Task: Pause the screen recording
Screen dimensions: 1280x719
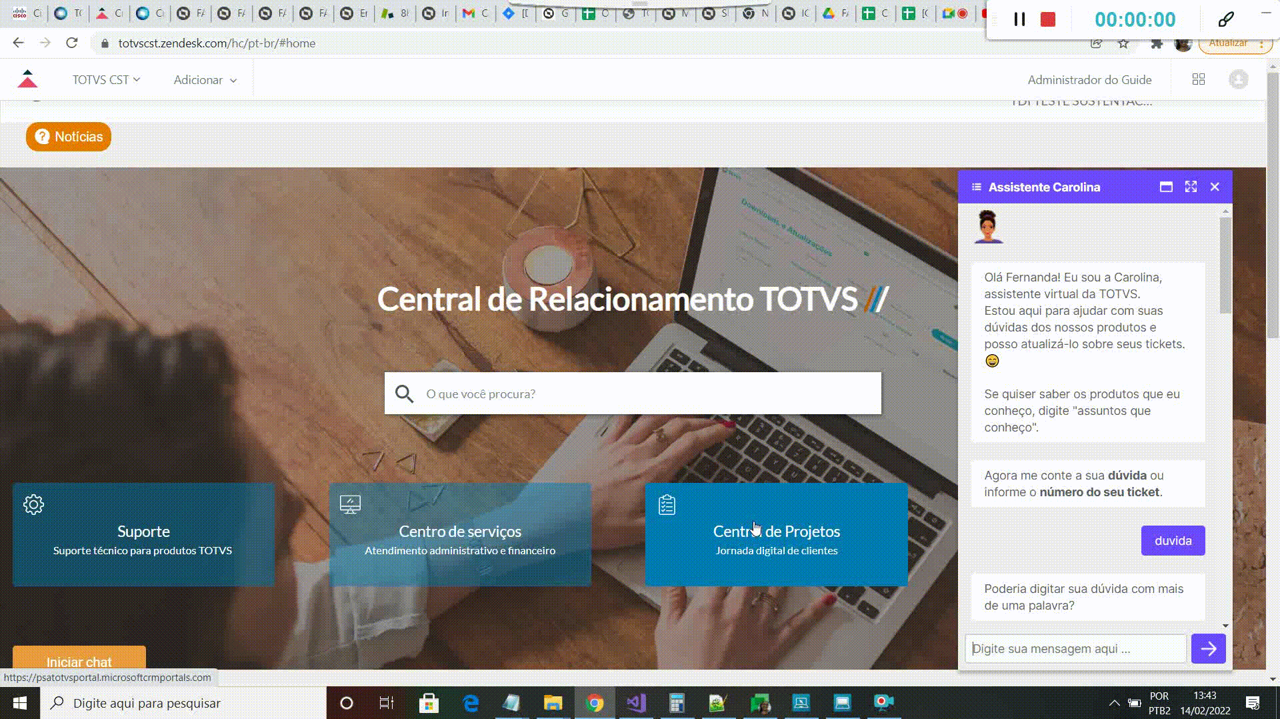Action: (1019, 19)
